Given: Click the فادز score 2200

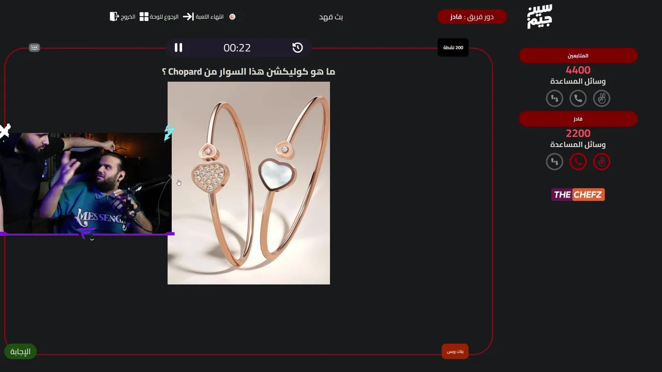Looking at the screenshot, I should (578, 133).
